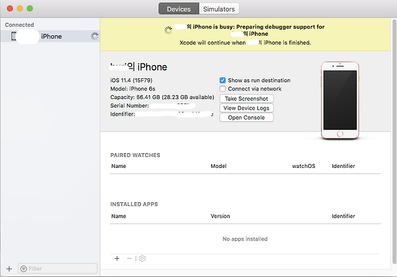This screenshot has height=277, width=397.
Task: Click the Take Screenshot button
Action: (246, 99)
